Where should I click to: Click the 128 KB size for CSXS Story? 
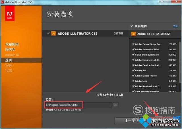pyautogui.click(x=172, y=55)
